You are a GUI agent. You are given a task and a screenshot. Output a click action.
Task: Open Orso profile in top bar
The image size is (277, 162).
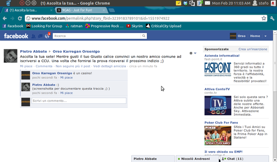[237, 36]
